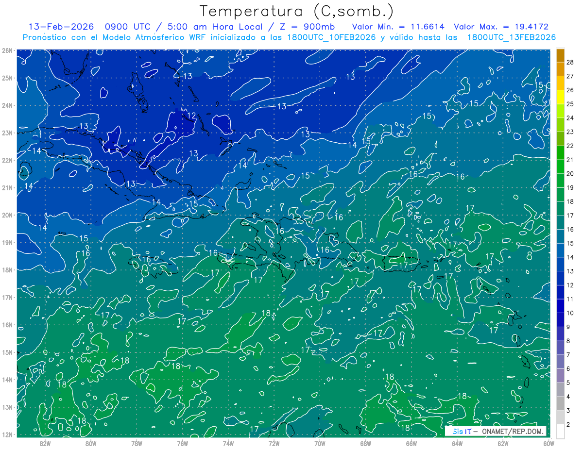Viewport: 583px width, 450px height.
Task: Click the '10' color scale label
Action: (x=570, y=313)
